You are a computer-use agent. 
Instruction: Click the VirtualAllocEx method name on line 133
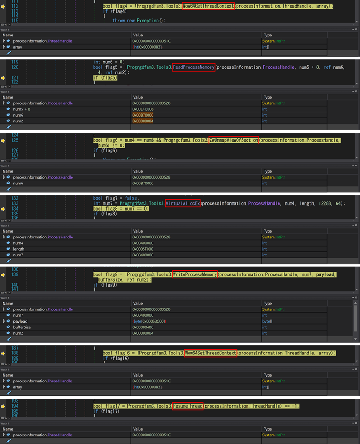(x=183, y=203)
